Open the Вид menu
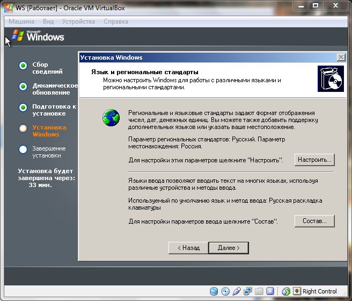Viewport: 352px width, 301px height. (48, 21)
